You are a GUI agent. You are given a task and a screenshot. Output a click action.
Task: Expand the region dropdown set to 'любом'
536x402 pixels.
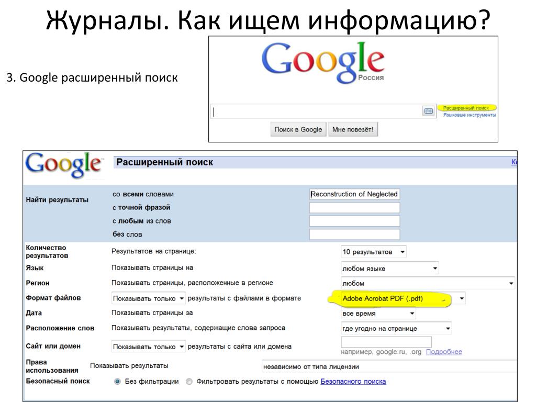pyautogui.click(x=428, y=283)
